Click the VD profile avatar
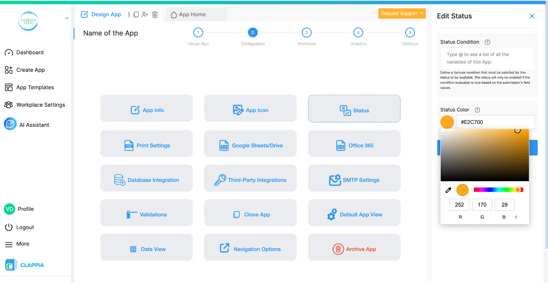The height and width of the screenshot is (283, 548). [x=10, y=209]
